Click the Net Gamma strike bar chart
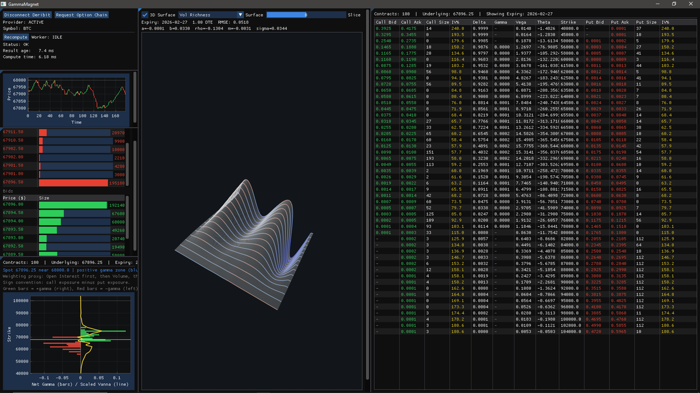The height and width of the screenshot is (393, 700). (68, 341)
